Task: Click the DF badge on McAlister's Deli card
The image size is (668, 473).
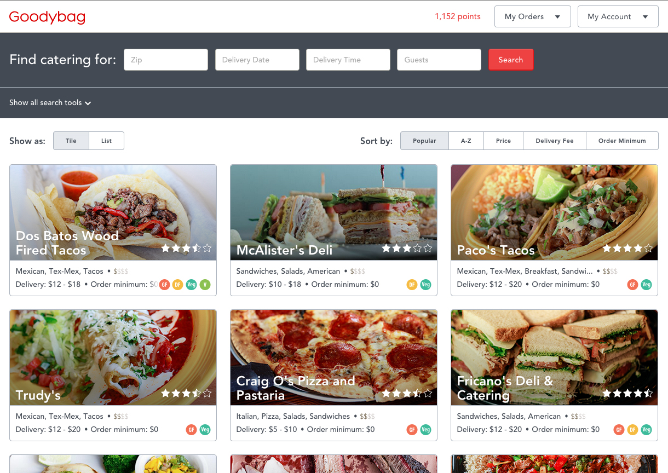Action: click(x=412, y=285)
